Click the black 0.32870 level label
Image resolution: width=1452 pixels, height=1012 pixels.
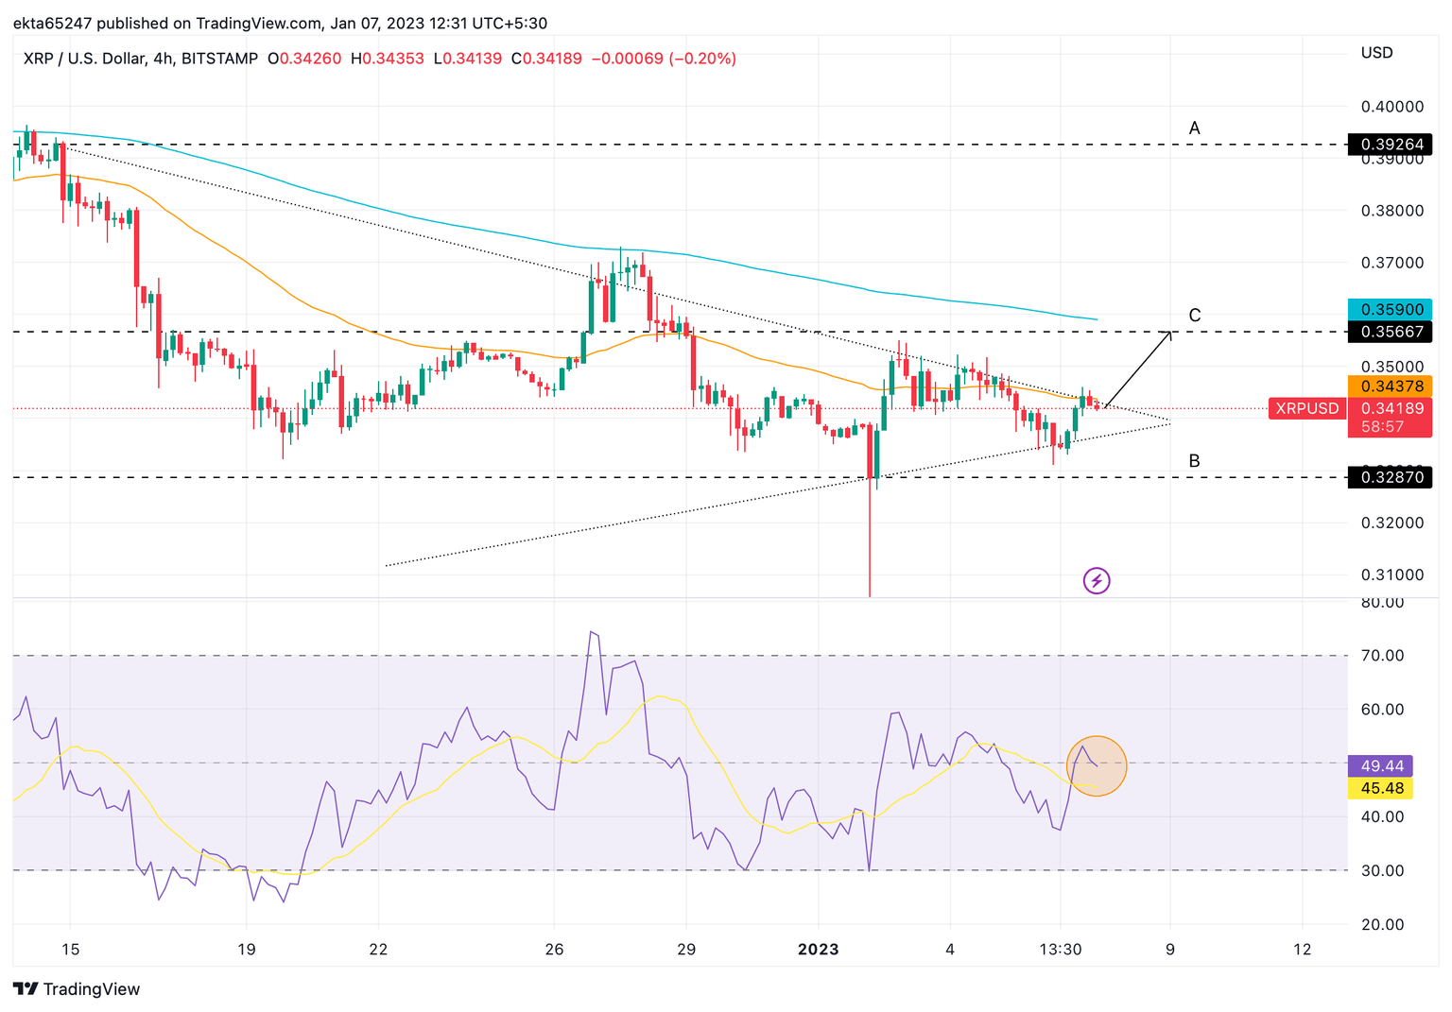(x=1390, y=477)
